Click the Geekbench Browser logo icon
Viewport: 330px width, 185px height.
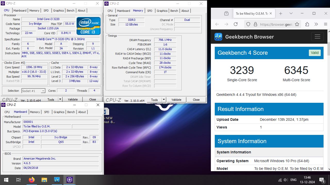coord(218,37)
